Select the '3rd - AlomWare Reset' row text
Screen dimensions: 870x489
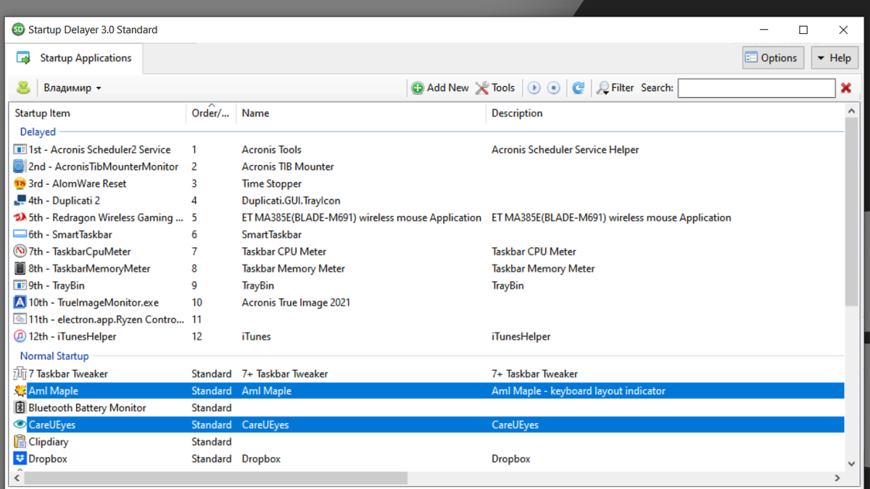tap(78, 184)
